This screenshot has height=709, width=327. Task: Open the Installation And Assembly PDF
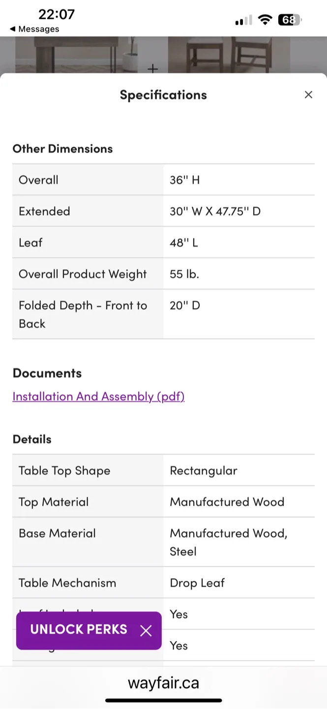[x=98, y=396]
